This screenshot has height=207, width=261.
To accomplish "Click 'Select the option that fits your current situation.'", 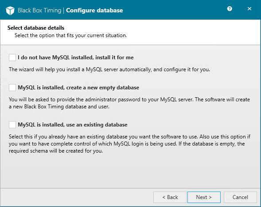I will (x=71, y=35).
